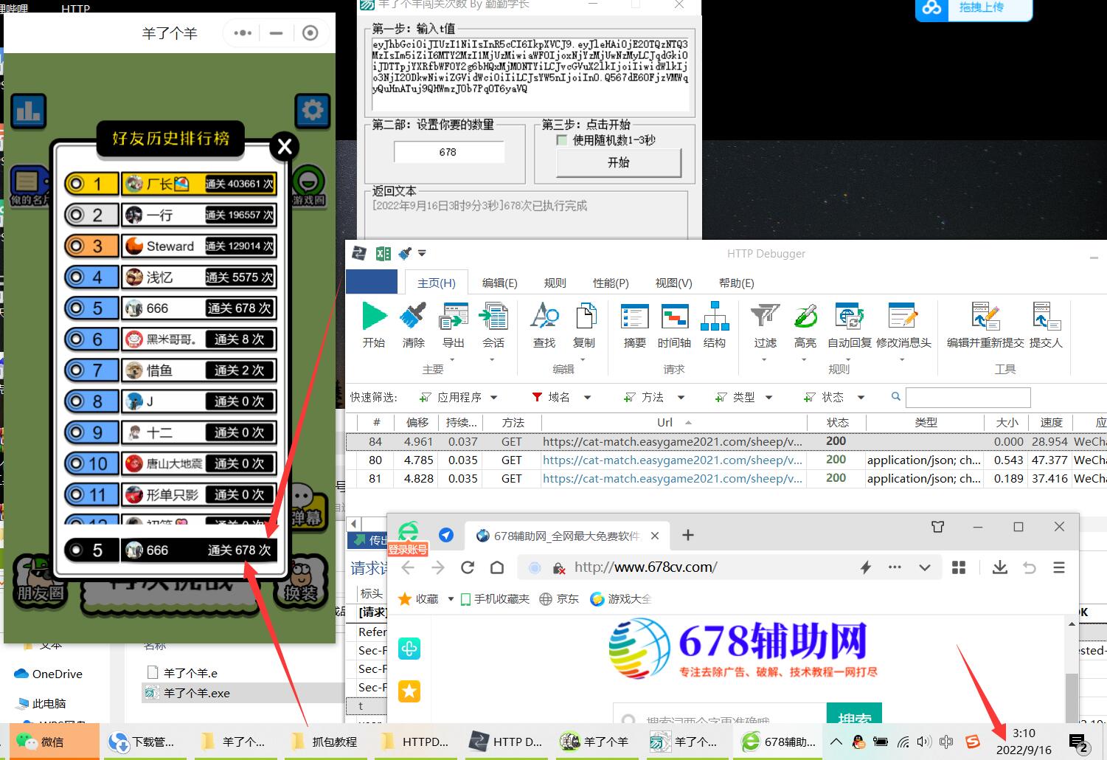Close the friends ranking popup

pyautogui.click(x=285, y=146)
